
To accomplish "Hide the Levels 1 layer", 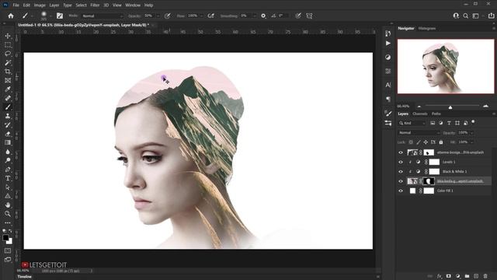I will tap(401, 162).
